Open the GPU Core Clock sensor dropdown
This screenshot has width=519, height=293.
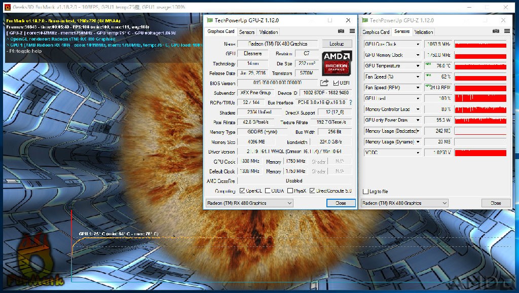coord(418,44)
